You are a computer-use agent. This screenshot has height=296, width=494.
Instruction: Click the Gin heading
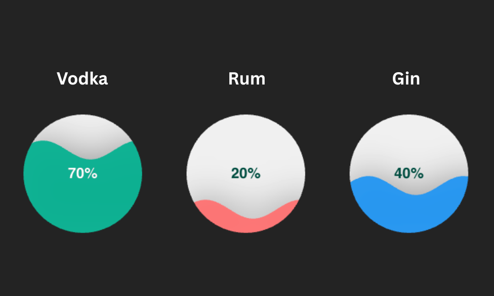[406, 79]
